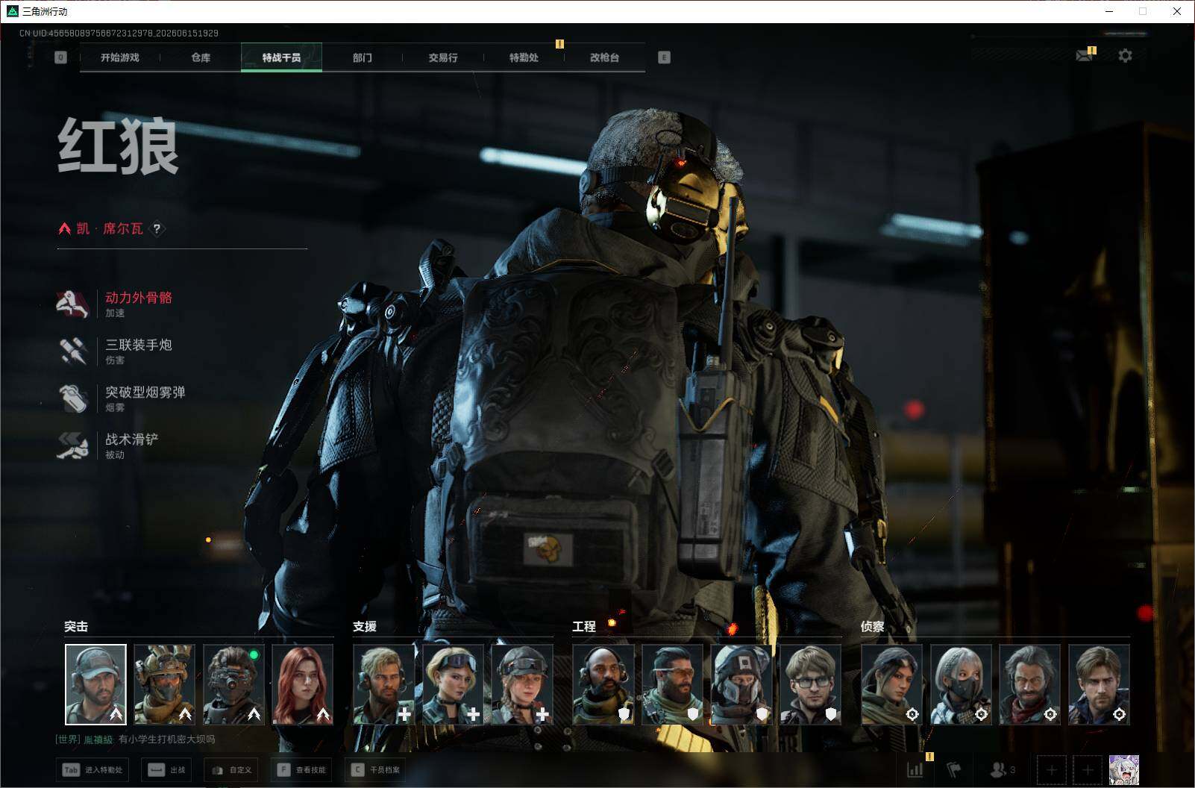Open the settings gear icon
The image size is (1195, 788).
click(x=1125, y=55)
